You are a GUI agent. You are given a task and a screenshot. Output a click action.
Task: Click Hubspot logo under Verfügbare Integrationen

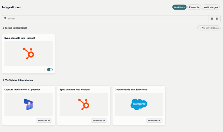point(84,105)
